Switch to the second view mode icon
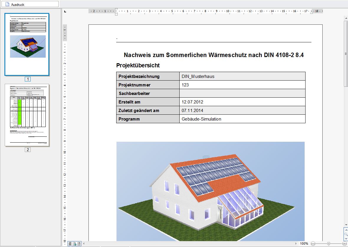 [74, 243]
